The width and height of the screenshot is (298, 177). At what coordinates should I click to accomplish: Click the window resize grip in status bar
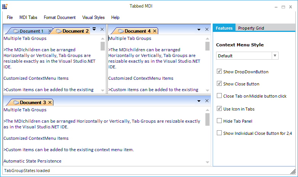(293, 171)
